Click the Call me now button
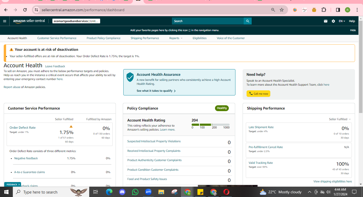Screen dimensions: 363x197 click(x=258, y=94)
